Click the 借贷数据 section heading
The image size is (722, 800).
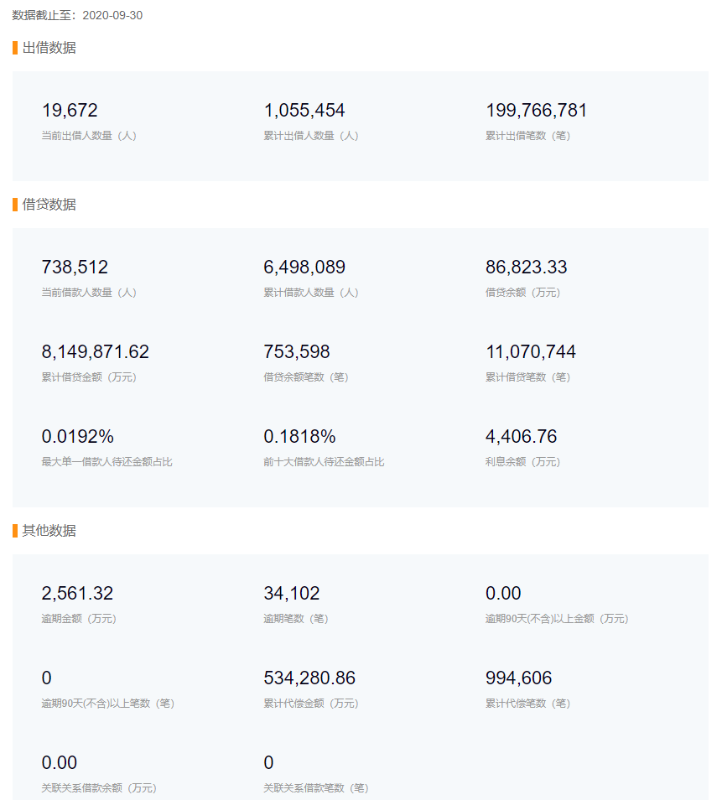(49, 205)
